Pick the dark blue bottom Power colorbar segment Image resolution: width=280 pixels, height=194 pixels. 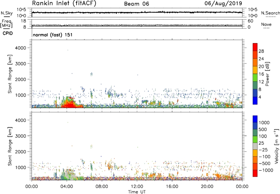click(x=254, y=100)
